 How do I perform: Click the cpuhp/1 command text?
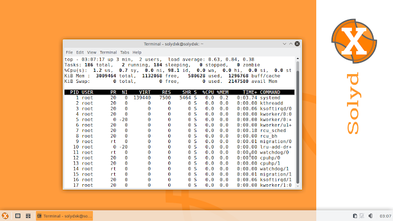[270, 163]
